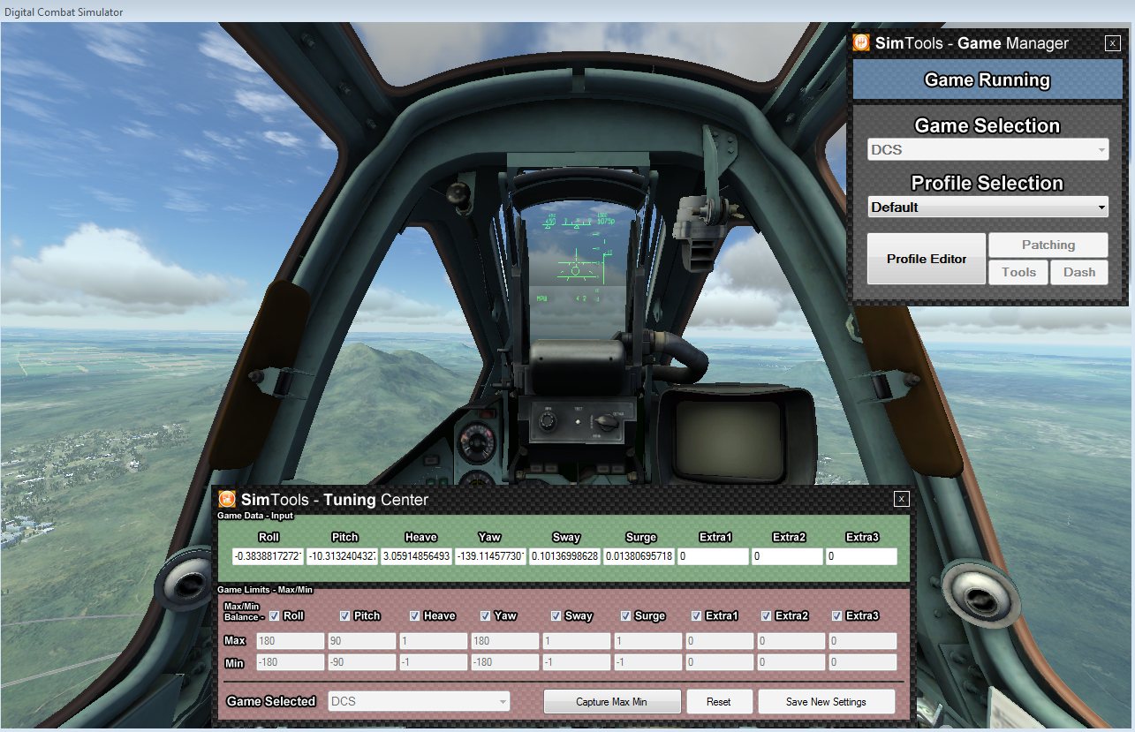Click the Heave Min limit field

(433, 662)
